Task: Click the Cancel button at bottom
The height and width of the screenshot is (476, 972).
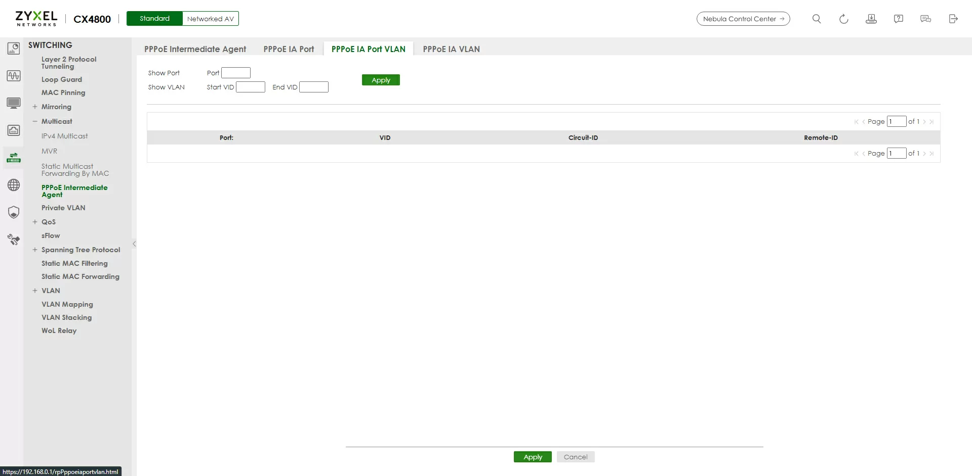Action: click(x=576, y=457)
